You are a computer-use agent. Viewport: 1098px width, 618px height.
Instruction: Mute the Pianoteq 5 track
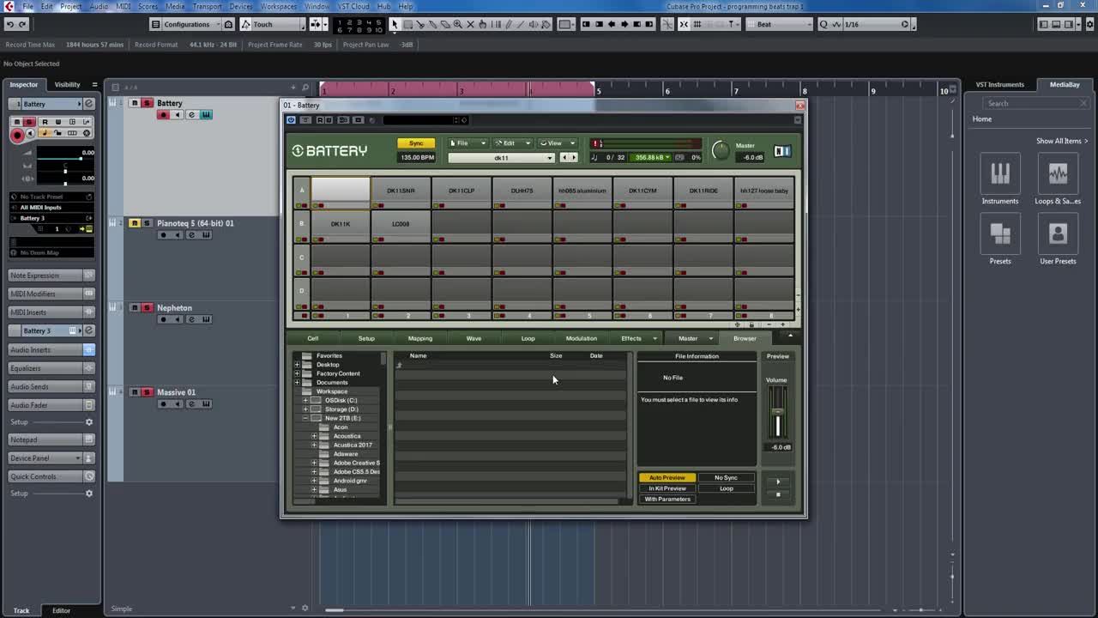click(x=135, y=223)
